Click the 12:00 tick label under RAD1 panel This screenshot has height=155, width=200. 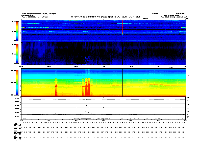click(x=104, y=67)
